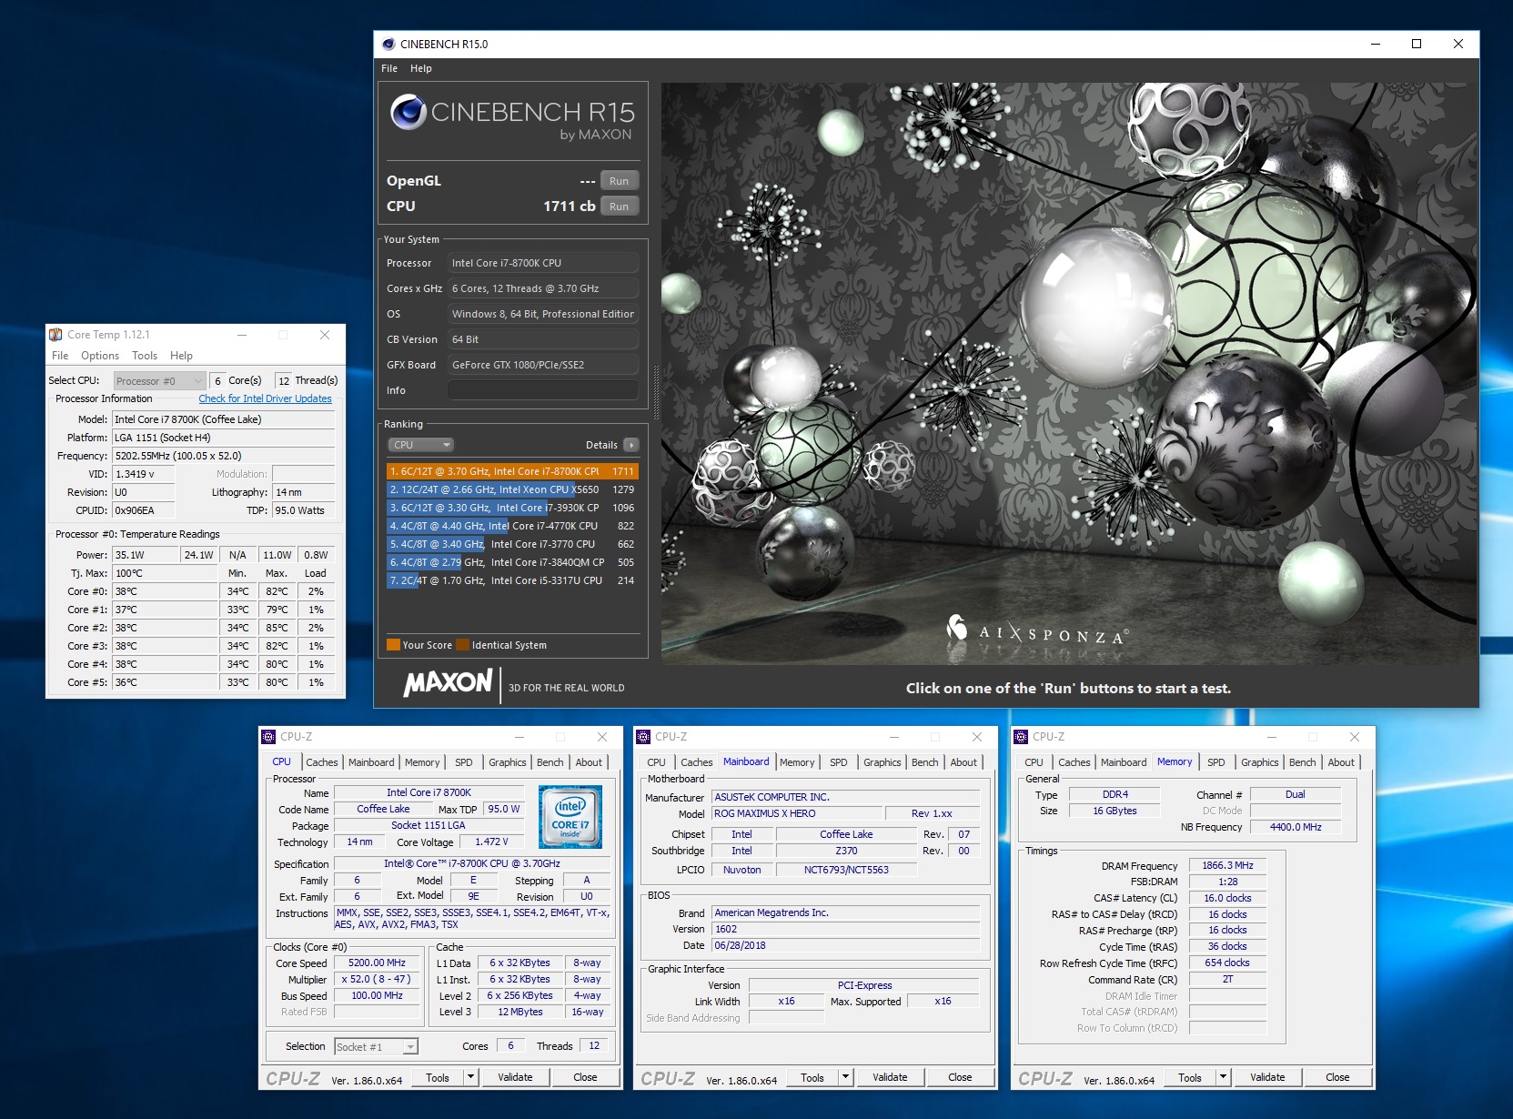Click the Core Temp title bar icon
The image size is (1513, 1119).
point(56,335)
